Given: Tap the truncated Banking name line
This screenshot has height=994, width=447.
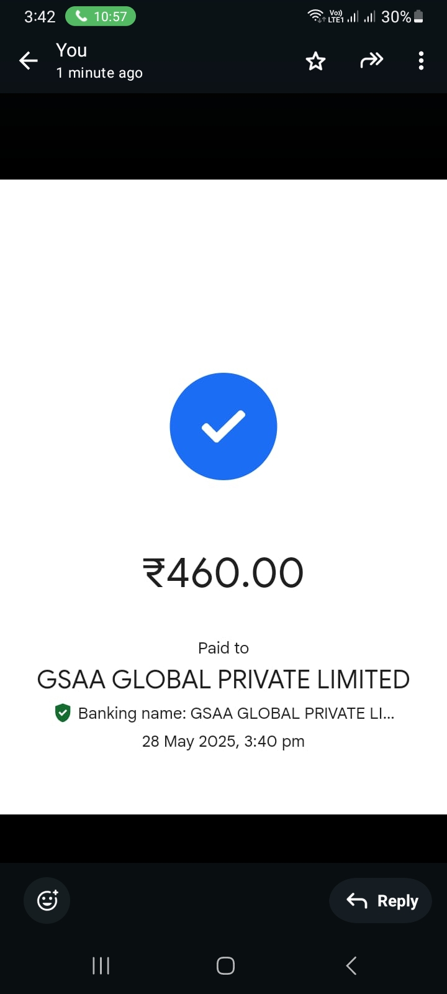Looking at the screenshot, I should click(x=236, y=713).
